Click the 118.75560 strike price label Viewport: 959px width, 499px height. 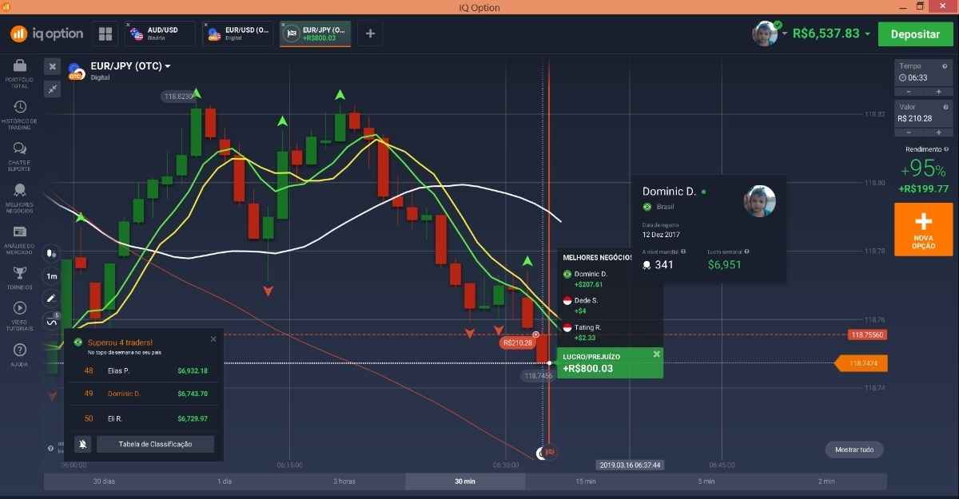(868, 335)
